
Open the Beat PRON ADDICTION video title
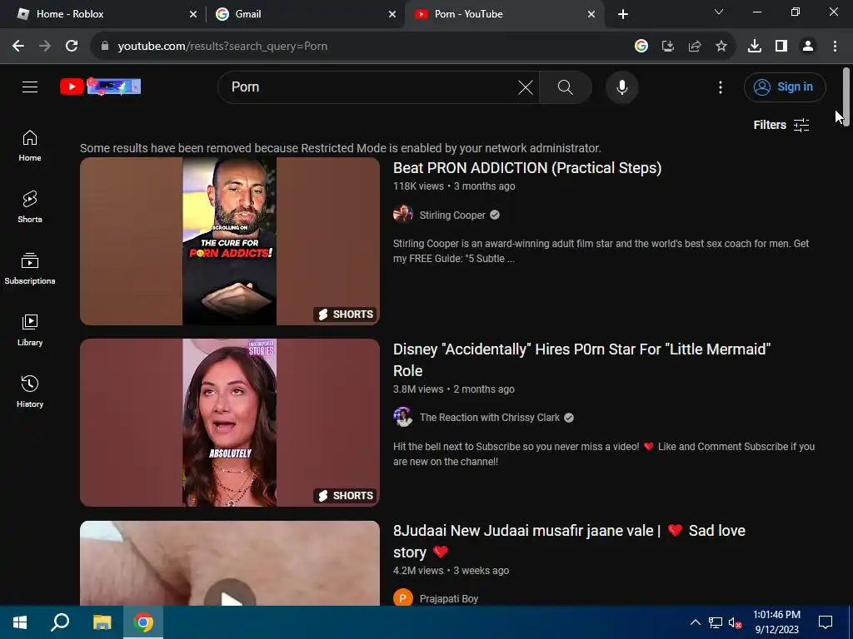[x=527, y=168]
